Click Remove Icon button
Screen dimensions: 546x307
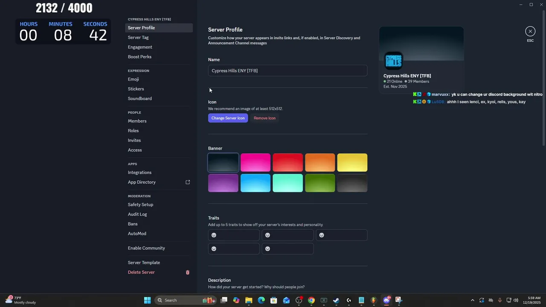click(x=264, y=118)
